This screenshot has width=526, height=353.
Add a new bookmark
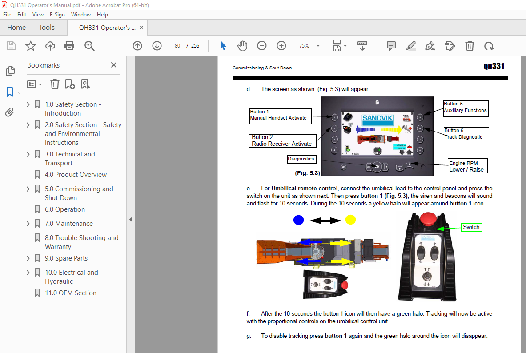(70, 84)
